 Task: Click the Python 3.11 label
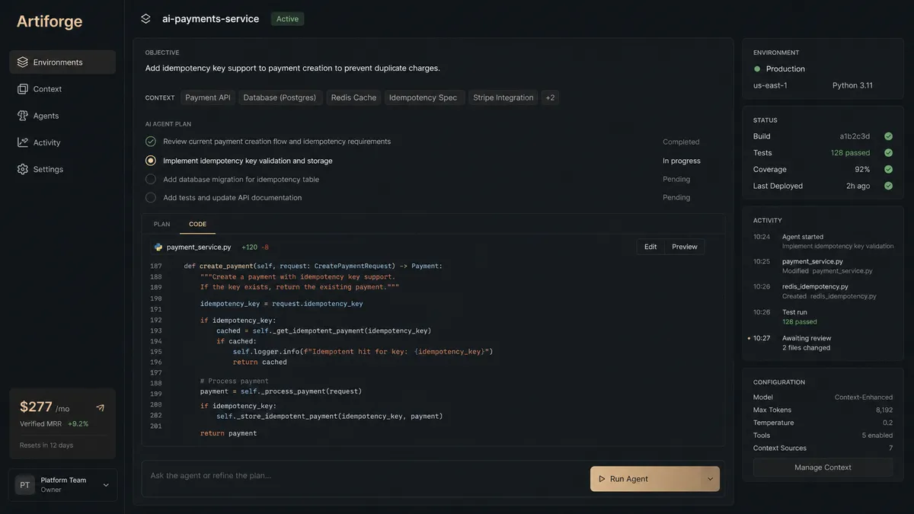point(852,85)
